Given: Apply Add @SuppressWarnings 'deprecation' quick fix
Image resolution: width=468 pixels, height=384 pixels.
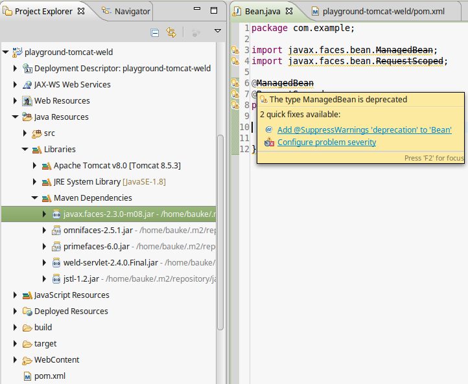Looking at the screenshot, I should (x=364, y=130).
